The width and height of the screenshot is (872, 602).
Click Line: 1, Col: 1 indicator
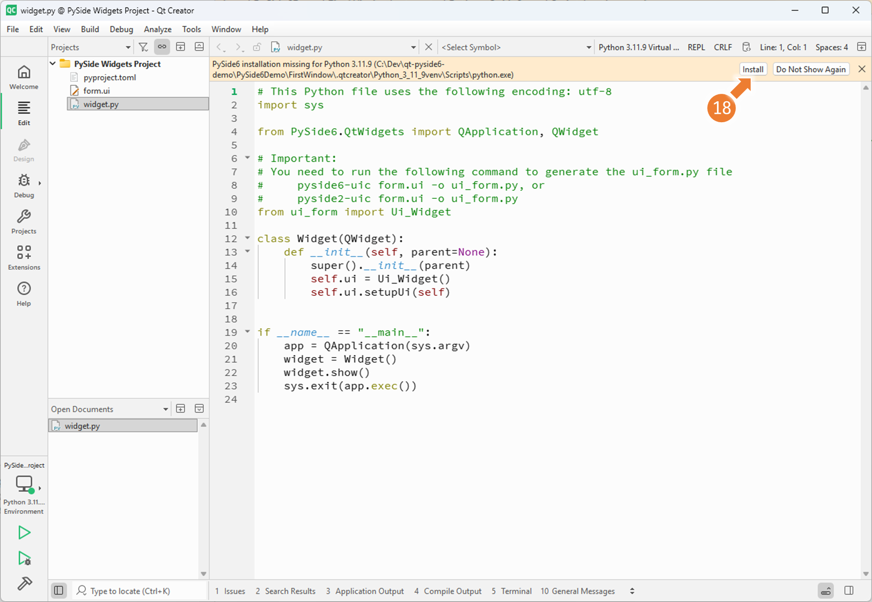click(783, 47)
